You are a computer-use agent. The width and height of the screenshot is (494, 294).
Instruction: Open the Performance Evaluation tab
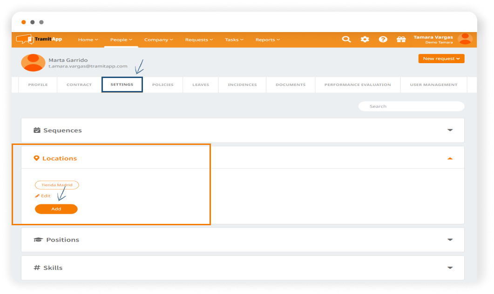click(357, 85)
